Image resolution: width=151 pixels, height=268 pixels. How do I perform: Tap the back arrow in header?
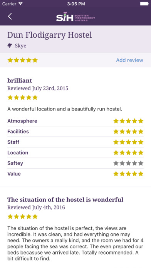[10, 17]
